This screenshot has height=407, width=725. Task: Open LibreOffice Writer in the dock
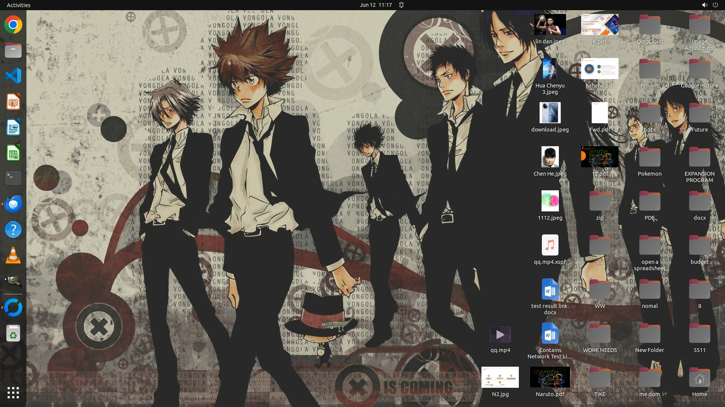(x=13, y=127)
